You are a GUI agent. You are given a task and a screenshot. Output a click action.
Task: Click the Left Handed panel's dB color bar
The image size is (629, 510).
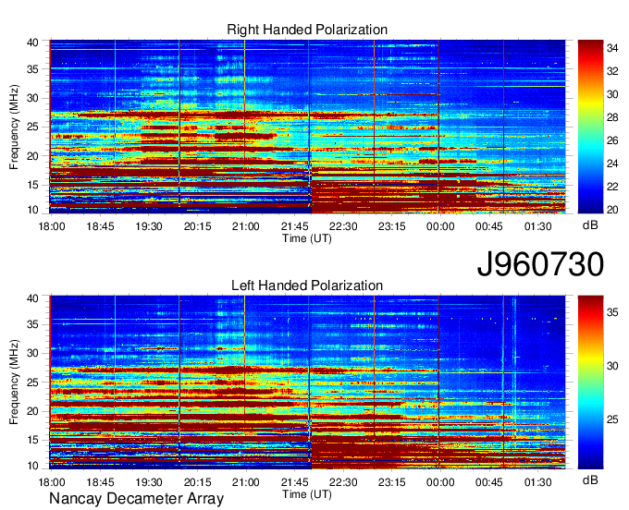pyautogui.click(x=590, y=382)
